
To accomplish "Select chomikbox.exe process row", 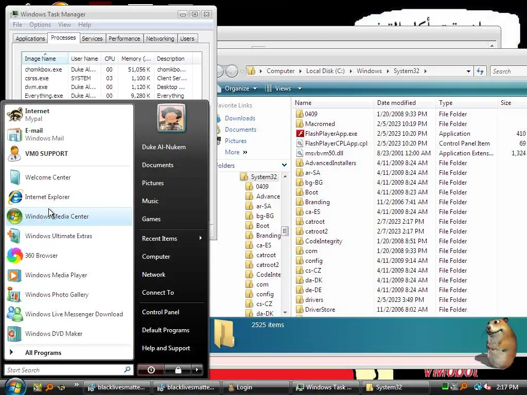I will pyautogui.click(x=112, y=69).
